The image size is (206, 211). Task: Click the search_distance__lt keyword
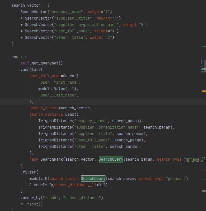(75, 185)
